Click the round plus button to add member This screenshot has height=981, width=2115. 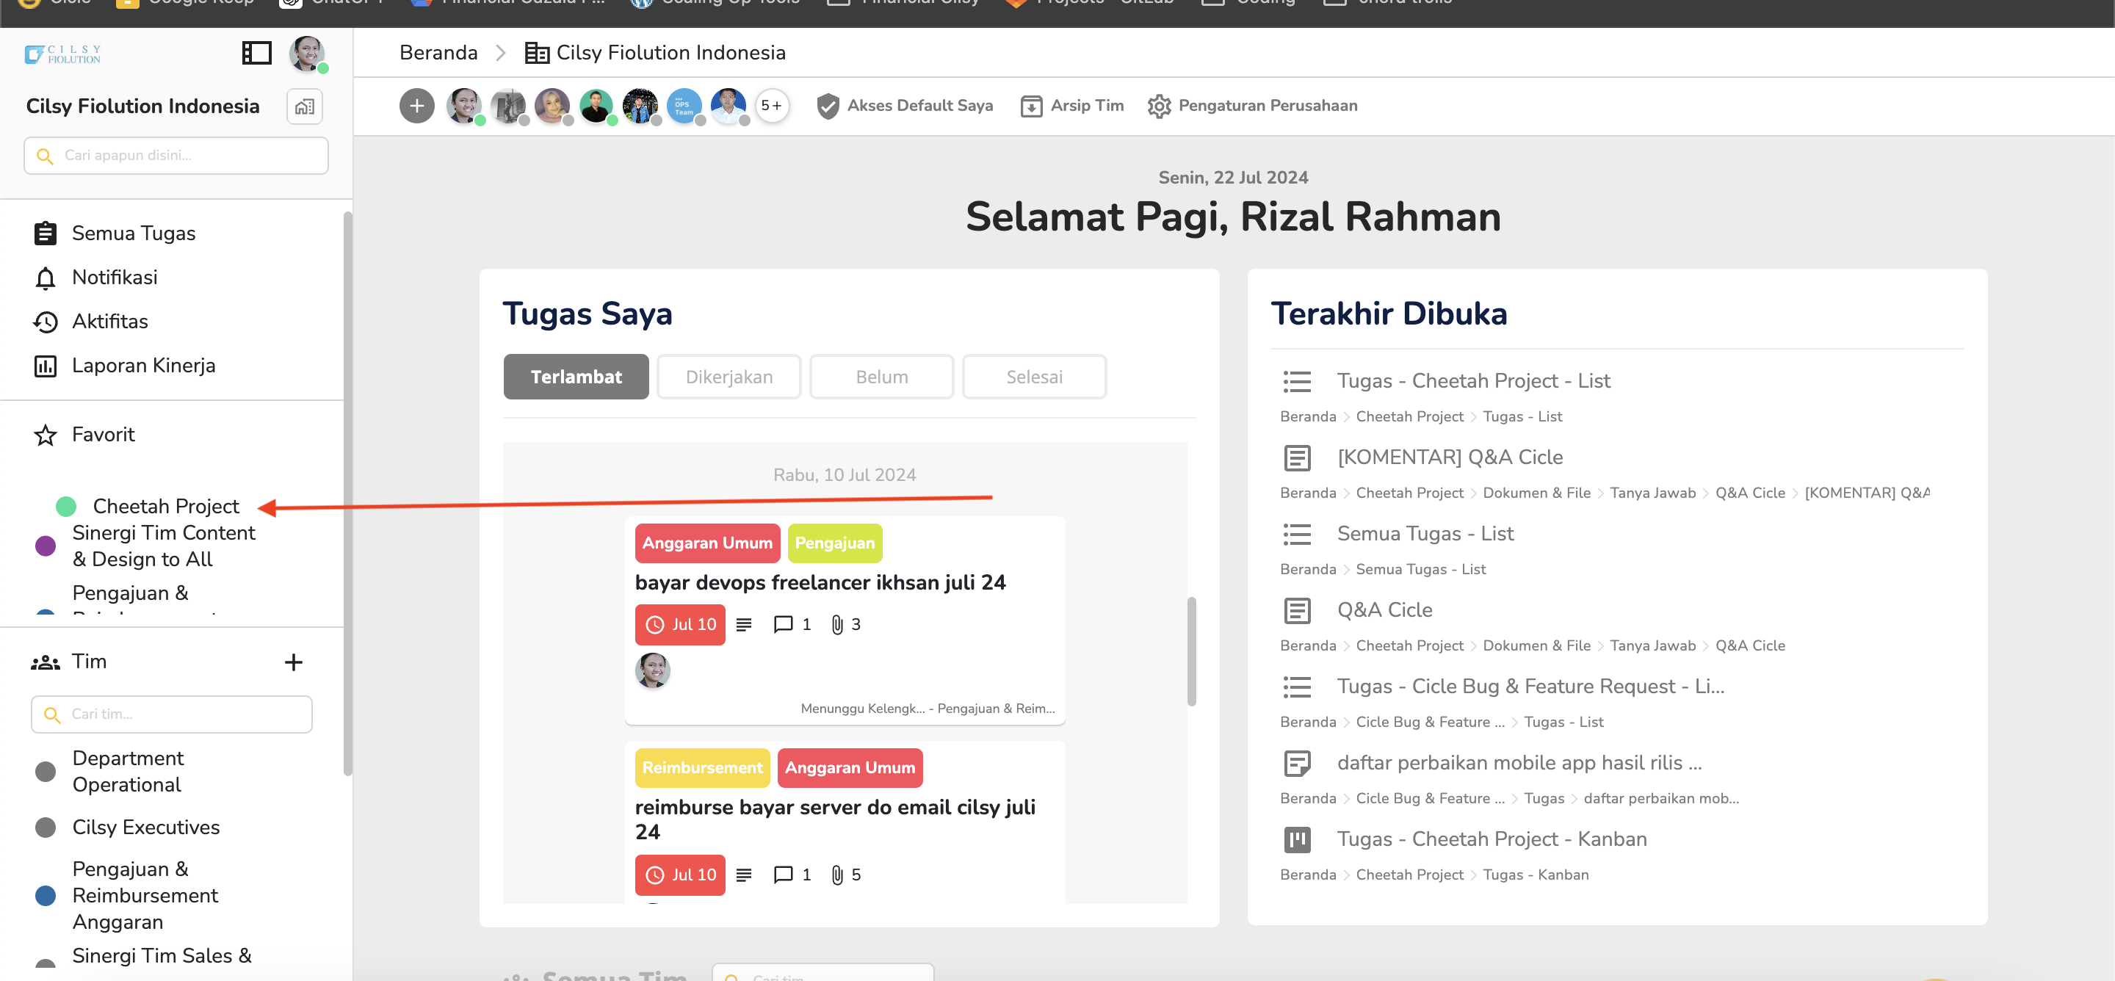click(417, 106)
